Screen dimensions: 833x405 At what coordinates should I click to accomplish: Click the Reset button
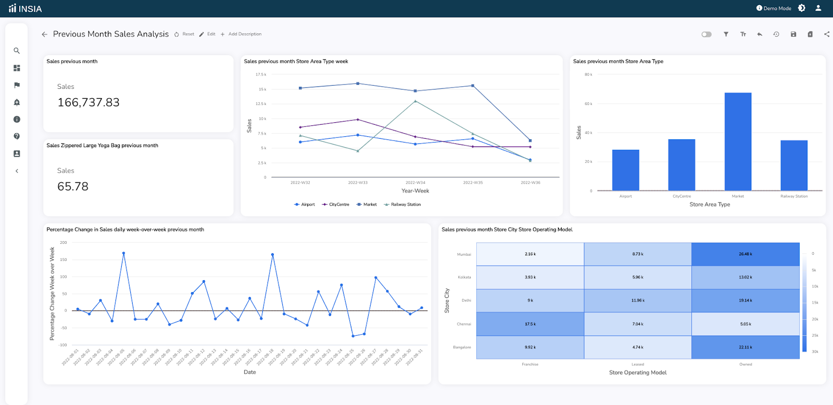click(184, 34)
